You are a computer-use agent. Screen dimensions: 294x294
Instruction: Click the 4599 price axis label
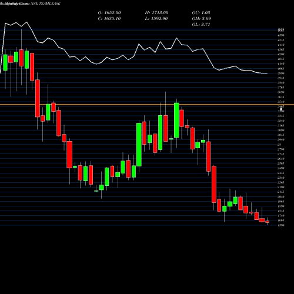point(281,35)
